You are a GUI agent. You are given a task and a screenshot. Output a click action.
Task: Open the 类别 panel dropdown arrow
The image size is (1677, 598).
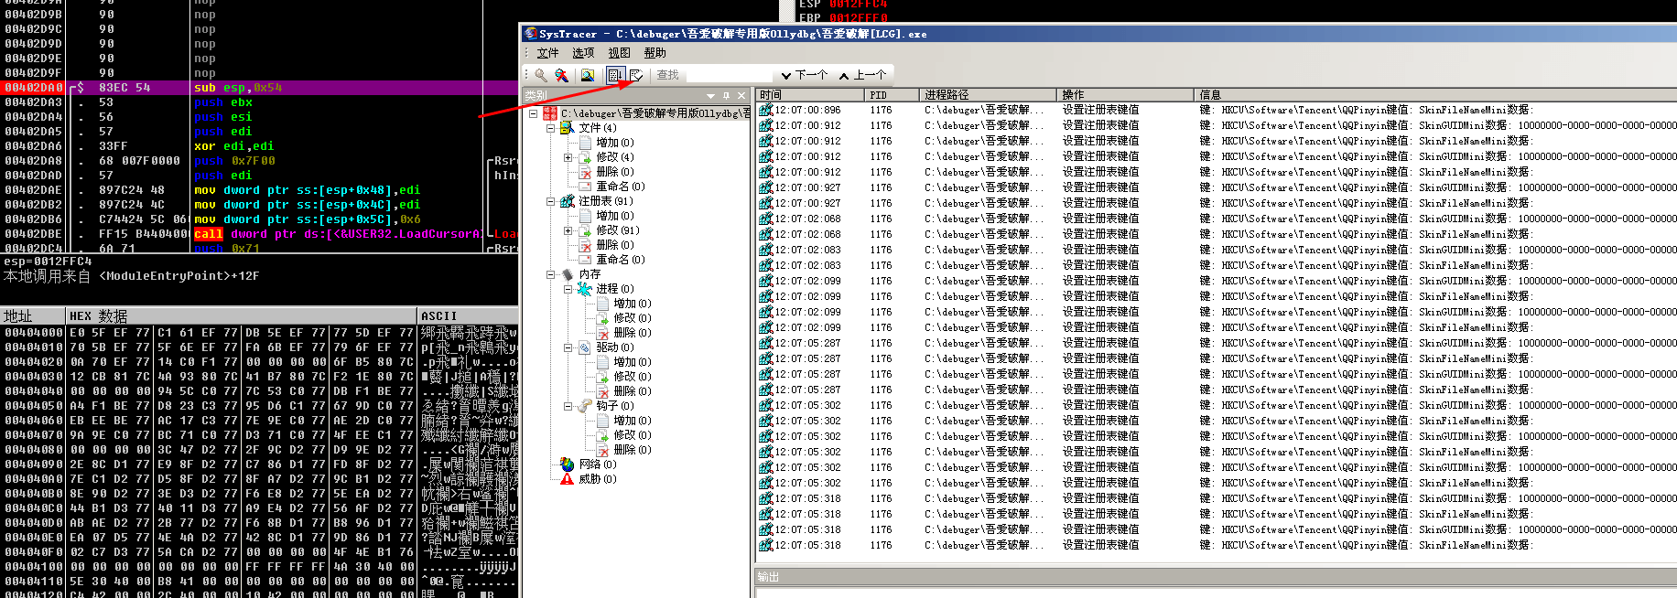tap(710, 95)
